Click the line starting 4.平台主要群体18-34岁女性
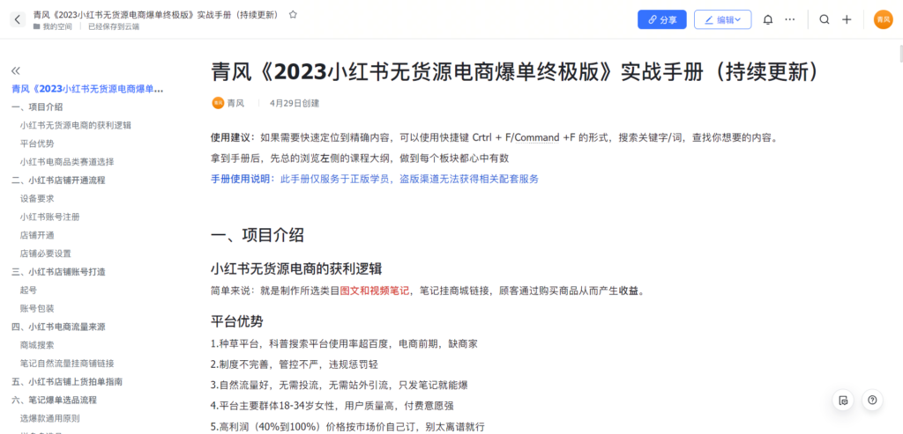Image resolution: width=903 pixels, height=434 pixels. coord(332,406)
